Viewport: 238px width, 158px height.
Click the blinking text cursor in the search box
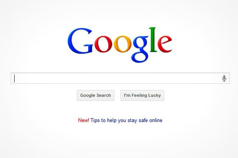pyautogui.click(x=15, y=78)
